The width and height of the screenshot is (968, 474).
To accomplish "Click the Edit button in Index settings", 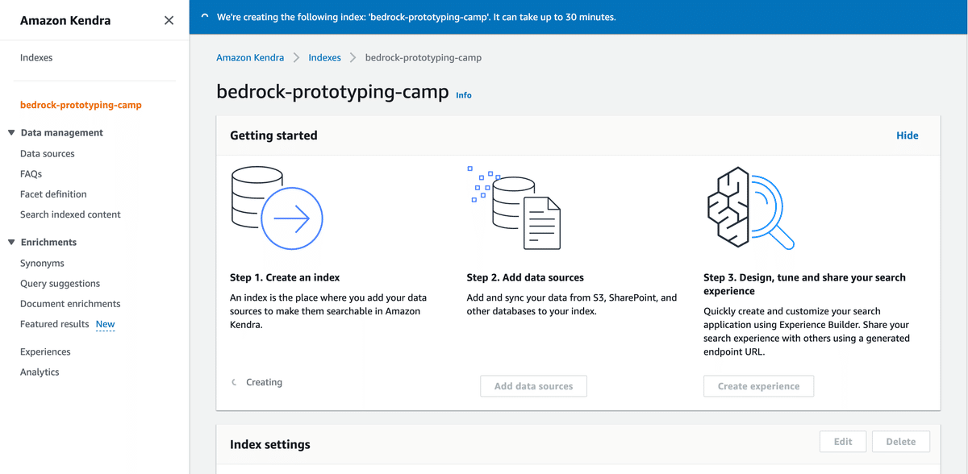I will pos(843,442).
